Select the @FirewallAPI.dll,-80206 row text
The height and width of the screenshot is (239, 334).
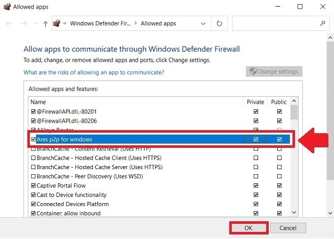click(67, 121)
